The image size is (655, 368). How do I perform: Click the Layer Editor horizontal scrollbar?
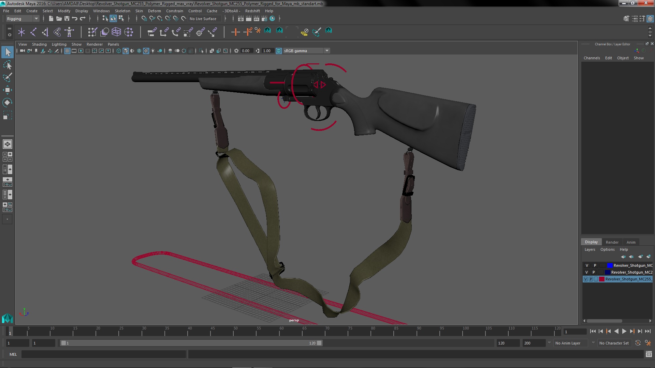(x=604, y=321)
